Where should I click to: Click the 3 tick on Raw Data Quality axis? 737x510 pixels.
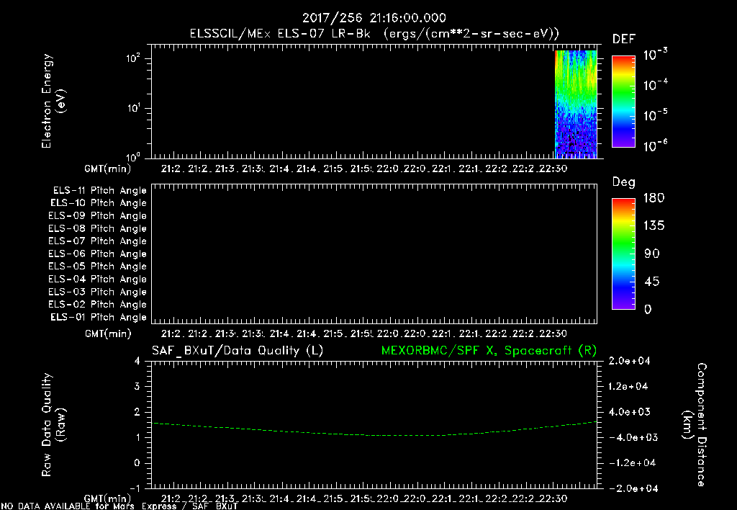137,387
